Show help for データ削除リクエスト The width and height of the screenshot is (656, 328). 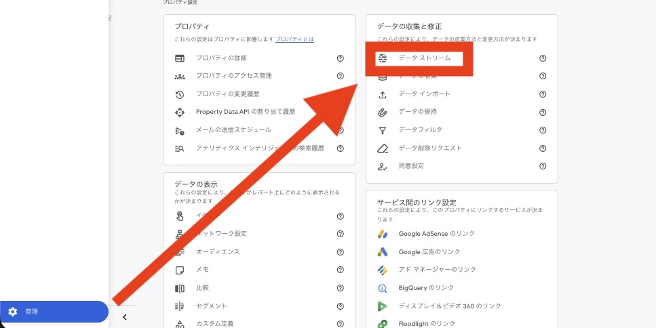tap(543, 148)
